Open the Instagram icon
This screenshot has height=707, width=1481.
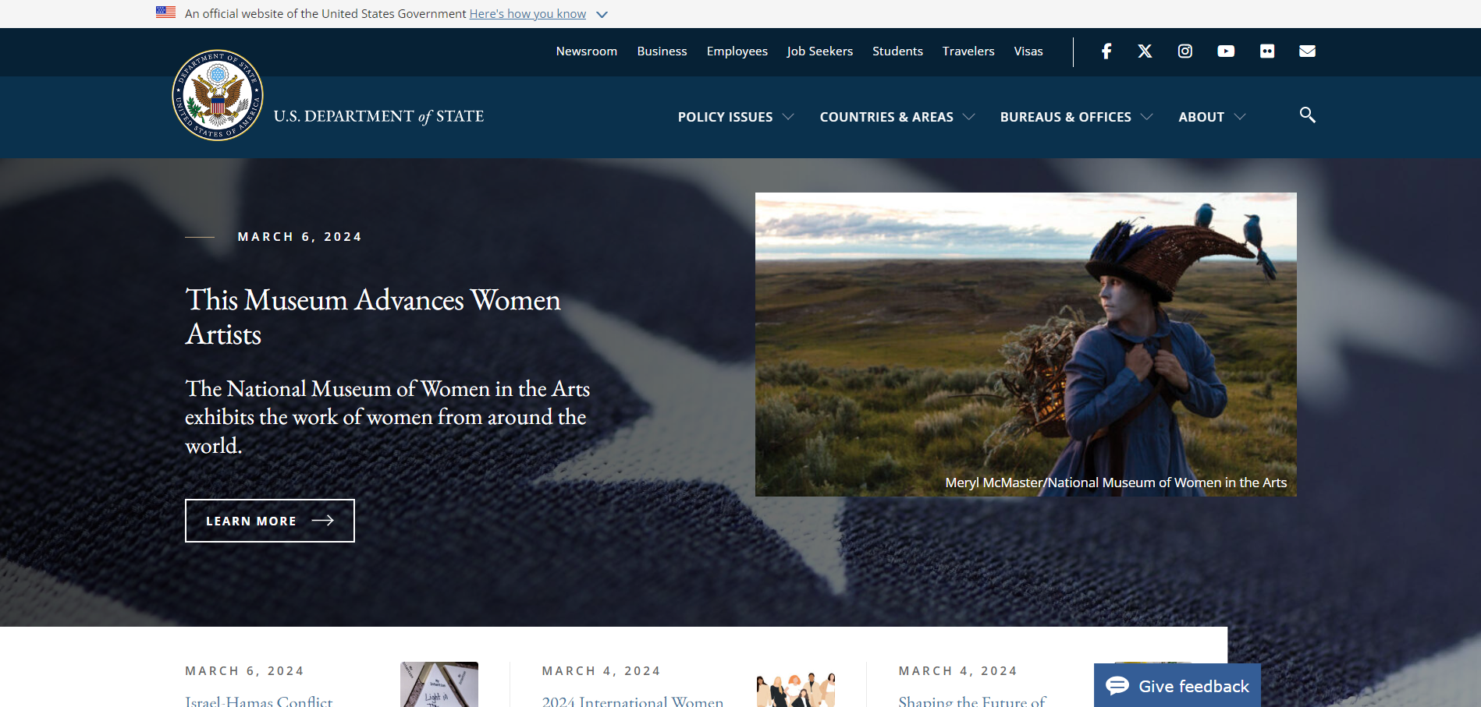[1184, 51]
